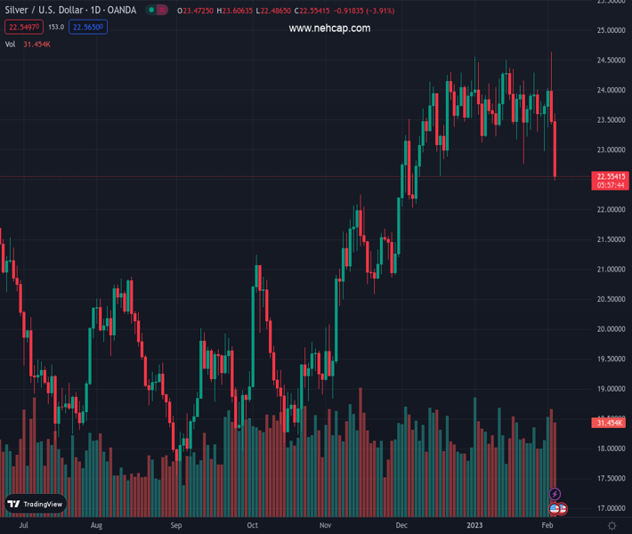Click the left US flag economic event icon
The image size is (632, 534).
[x=554, y=508]
